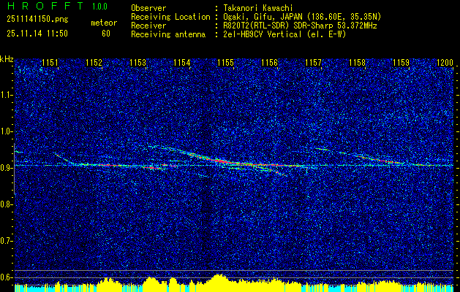Select the 1153 time tick label
Image resolution: width=460 pixels, height=292 pixels.
click(137, 64)
